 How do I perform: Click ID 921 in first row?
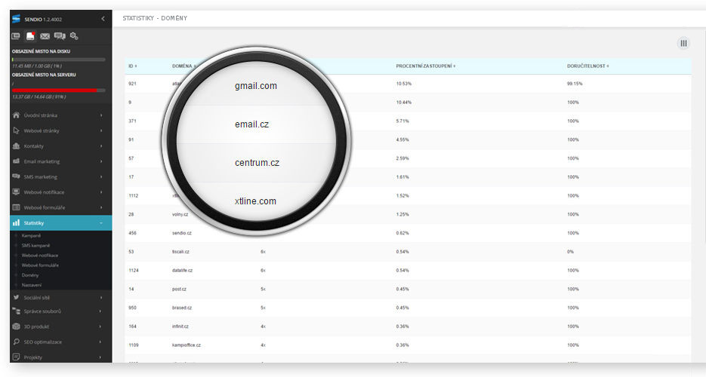pos(132,84)
